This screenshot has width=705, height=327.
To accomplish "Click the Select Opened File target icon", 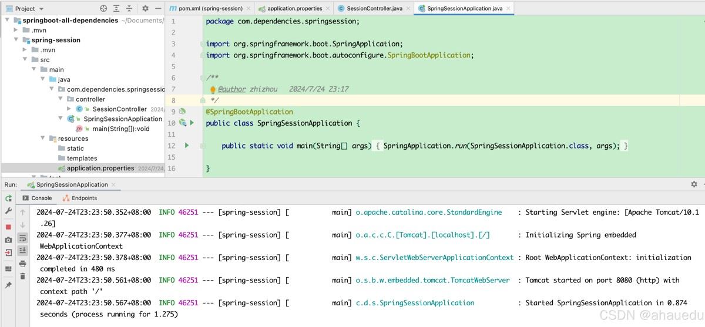I will coord(103,9).
